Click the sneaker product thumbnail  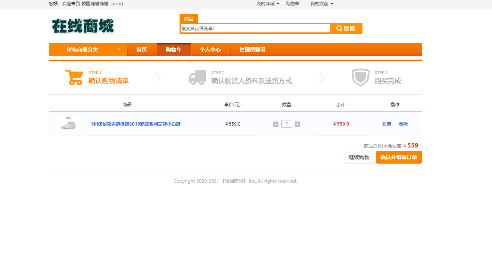pyautogui.click(x=68, y=123)
